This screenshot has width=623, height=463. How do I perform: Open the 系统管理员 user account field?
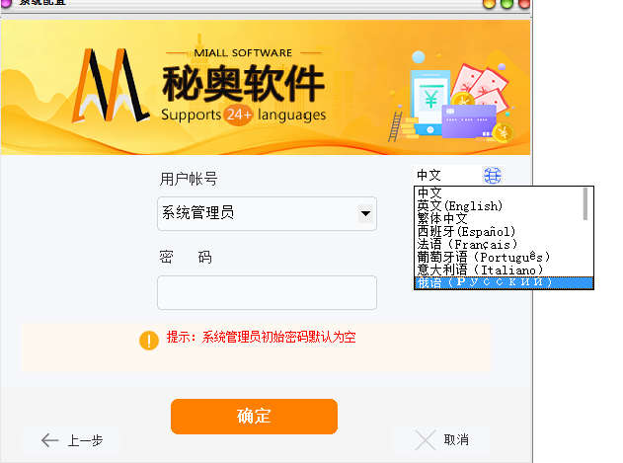[x=267, y=213]
